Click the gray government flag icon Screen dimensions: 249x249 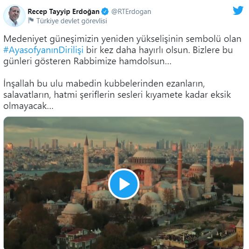point(31,20)
